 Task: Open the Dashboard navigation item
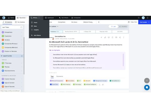pos(49,18)
